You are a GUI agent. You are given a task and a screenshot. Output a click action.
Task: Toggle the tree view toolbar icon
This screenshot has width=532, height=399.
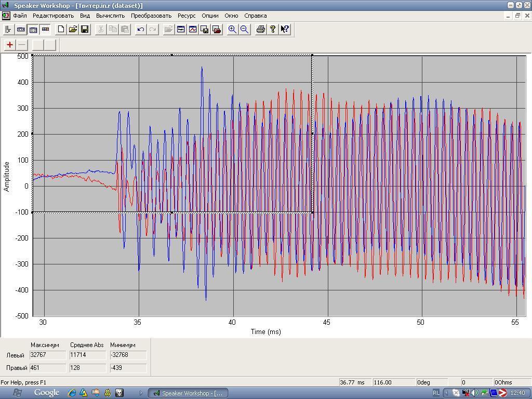pyautogui.click(x=8, y=30)
